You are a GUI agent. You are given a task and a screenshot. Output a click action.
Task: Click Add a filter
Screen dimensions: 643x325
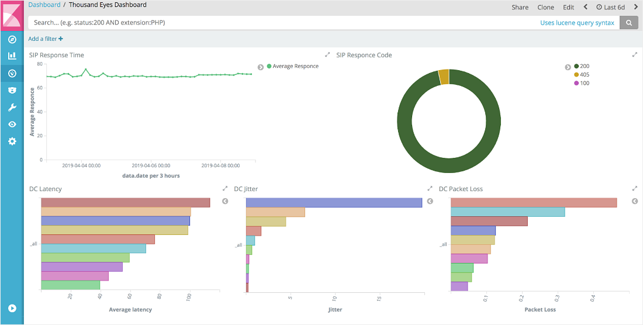pyautogui.click(x=46, y=39)
